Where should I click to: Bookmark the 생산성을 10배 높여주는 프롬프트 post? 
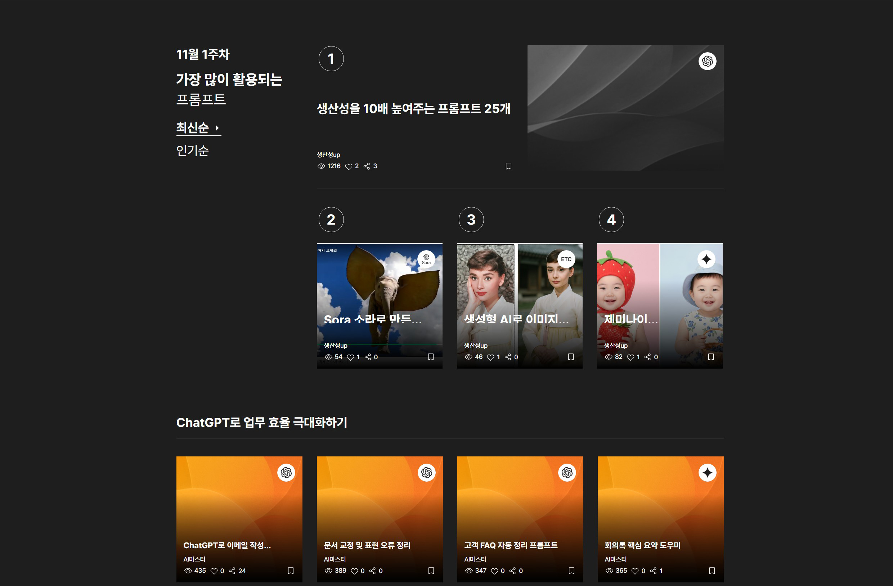click(x=508, y=166)
